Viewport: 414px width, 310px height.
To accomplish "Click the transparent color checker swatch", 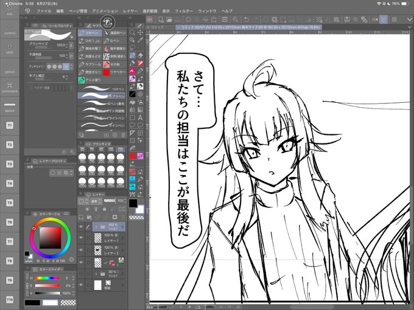I will pos(136,218).
